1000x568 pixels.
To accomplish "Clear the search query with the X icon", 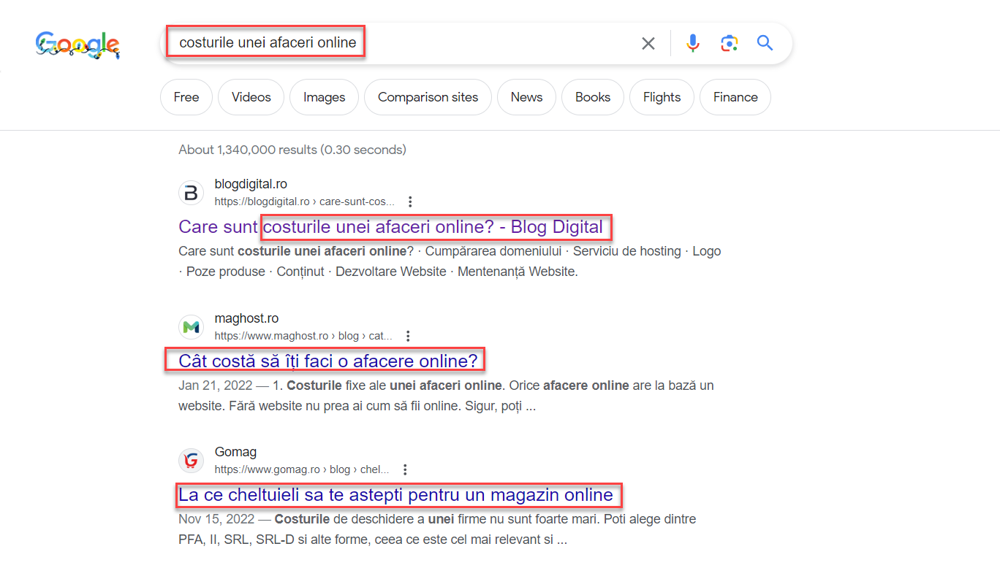I will coord(648,43).
